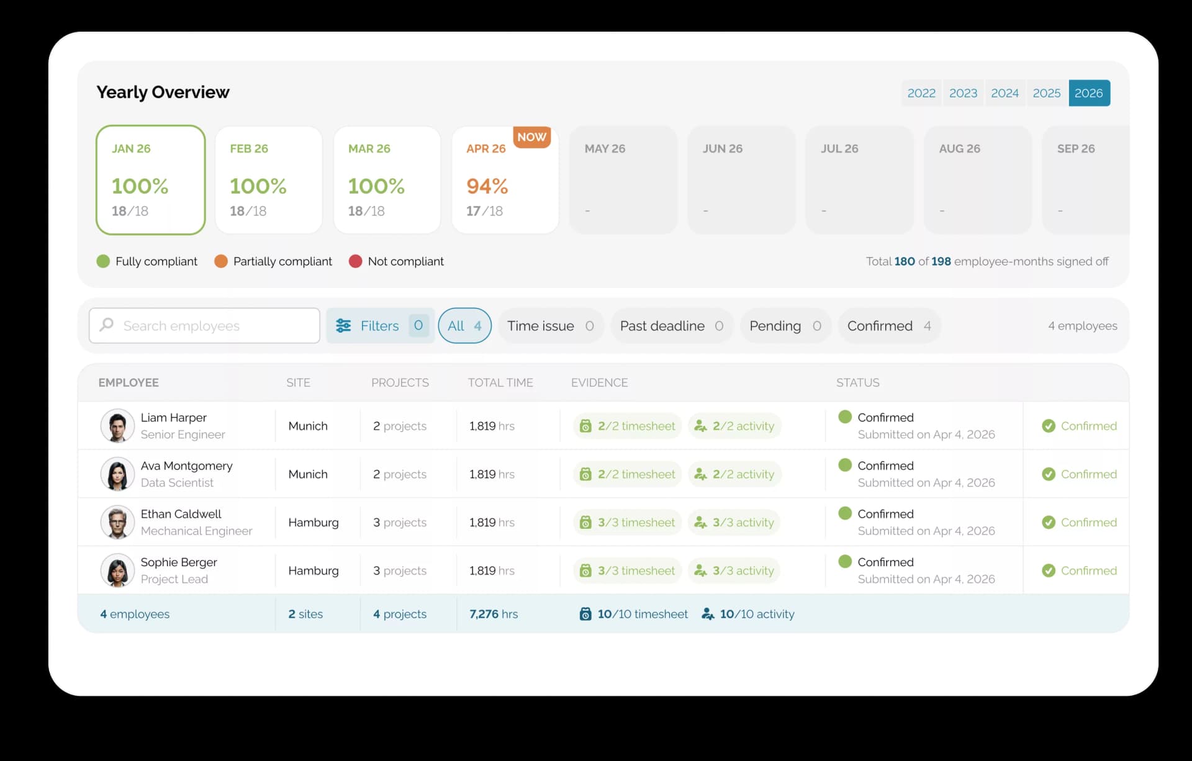
Task: Open the Filters button
Action: click(381, 326)
